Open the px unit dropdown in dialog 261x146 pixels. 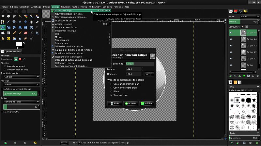149,74
